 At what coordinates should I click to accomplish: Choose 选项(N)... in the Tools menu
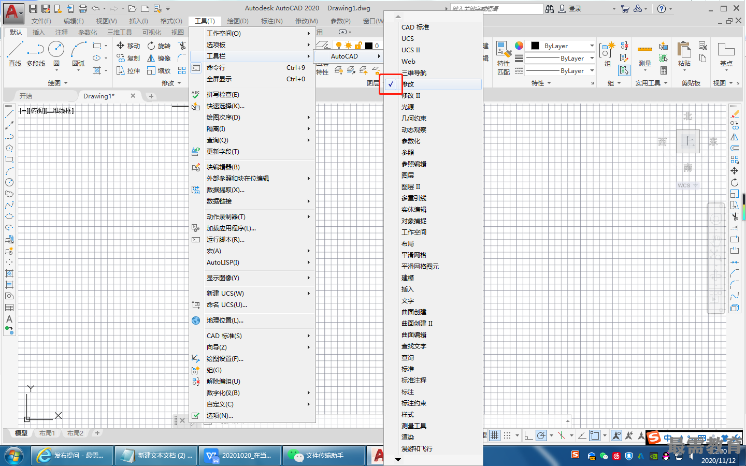coord(252,415)
